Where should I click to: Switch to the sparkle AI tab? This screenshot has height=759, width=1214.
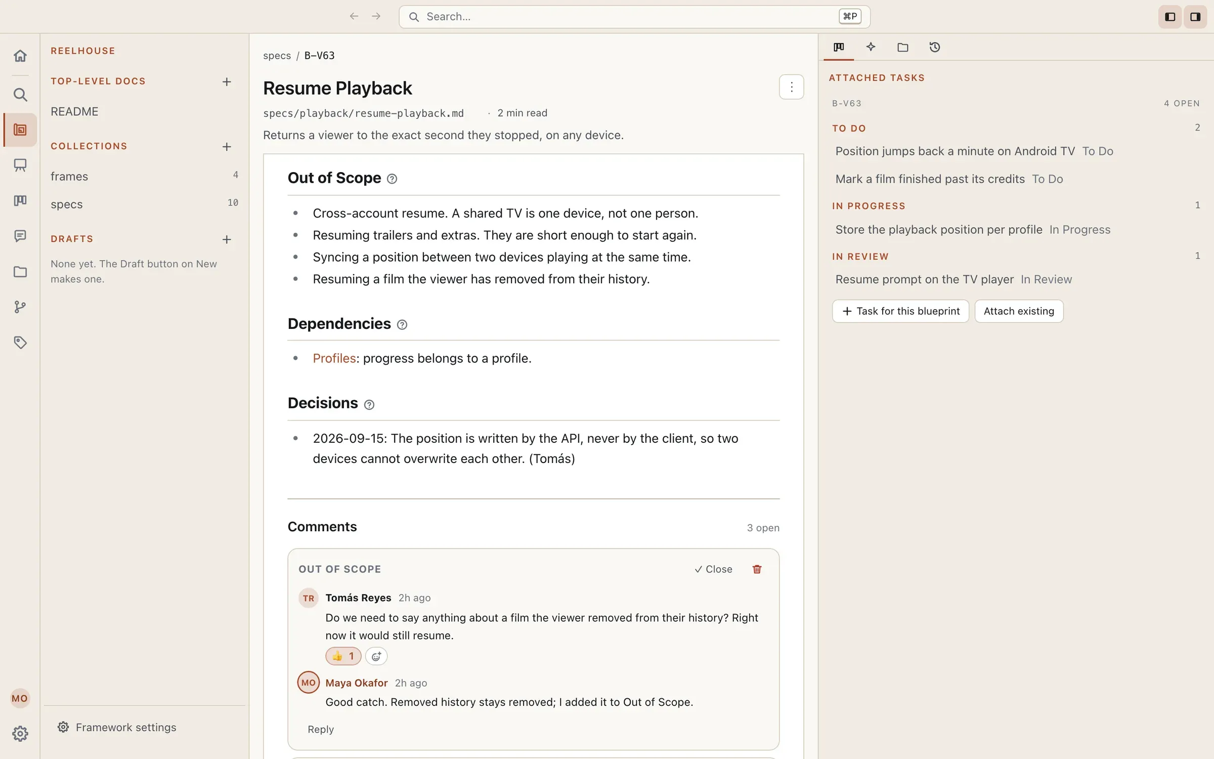click(x=871, y=47)
